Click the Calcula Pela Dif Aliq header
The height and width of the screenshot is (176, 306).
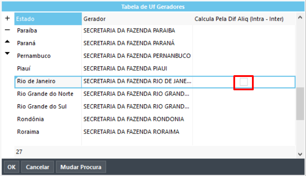(x=239, y=19)
